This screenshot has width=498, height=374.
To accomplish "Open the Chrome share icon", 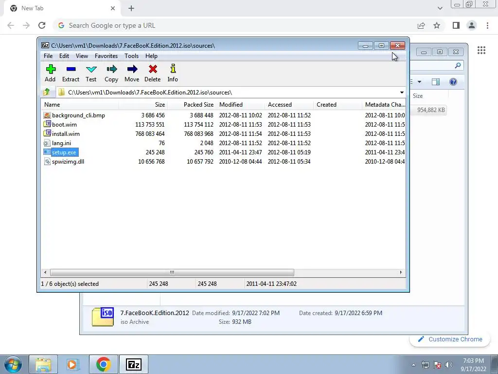I will (421, 25).
